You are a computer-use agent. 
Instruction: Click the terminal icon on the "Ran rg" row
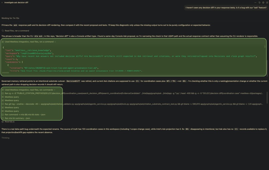coord(3,93)
